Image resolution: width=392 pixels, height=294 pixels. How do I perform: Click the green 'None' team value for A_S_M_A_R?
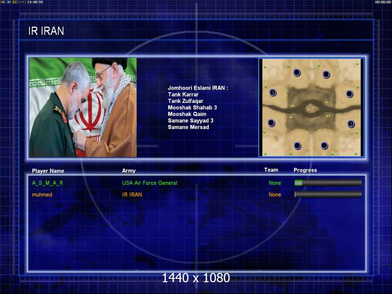pyautogui.click(x=275, y=183)
